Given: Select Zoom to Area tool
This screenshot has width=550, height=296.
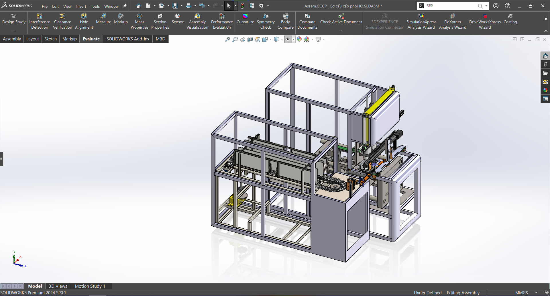Looking at the screenshot, I should tap(235, 39).
